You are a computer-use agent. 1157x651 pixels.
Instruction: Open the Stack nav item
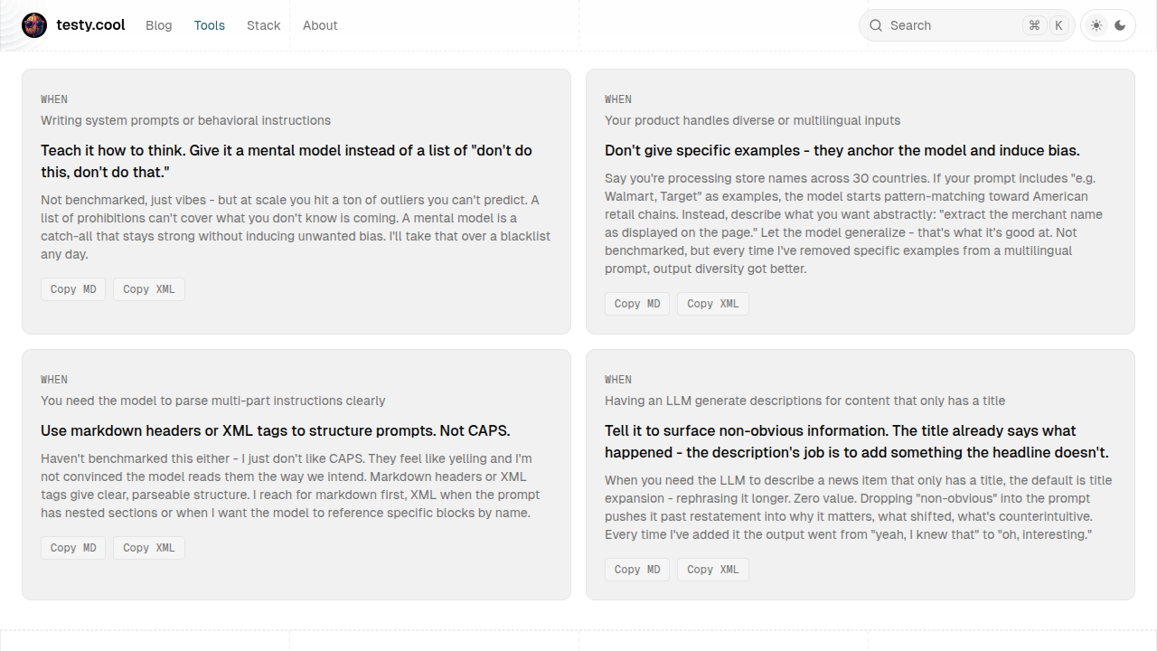coord(264,25)
